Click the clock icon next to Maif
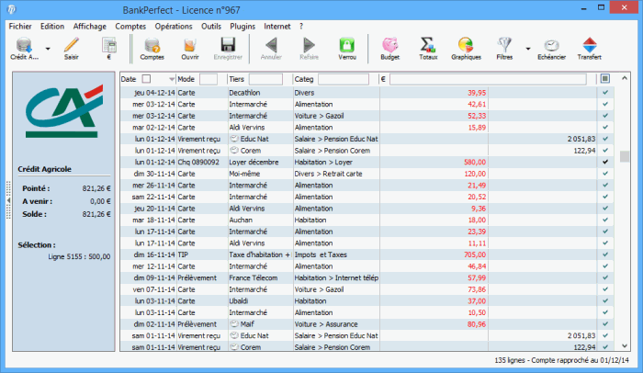The height and width of the screenshot is (373, 643). click(234, 323)
